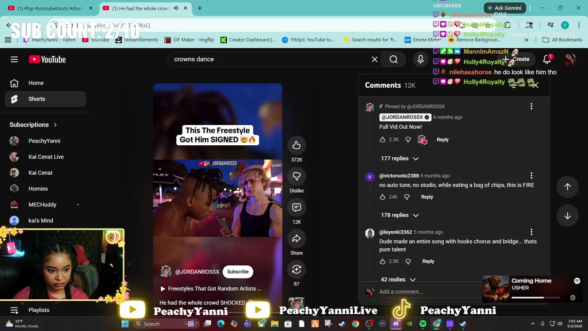Open options menu for @victorsoto2388 comment

click(531, 176)
